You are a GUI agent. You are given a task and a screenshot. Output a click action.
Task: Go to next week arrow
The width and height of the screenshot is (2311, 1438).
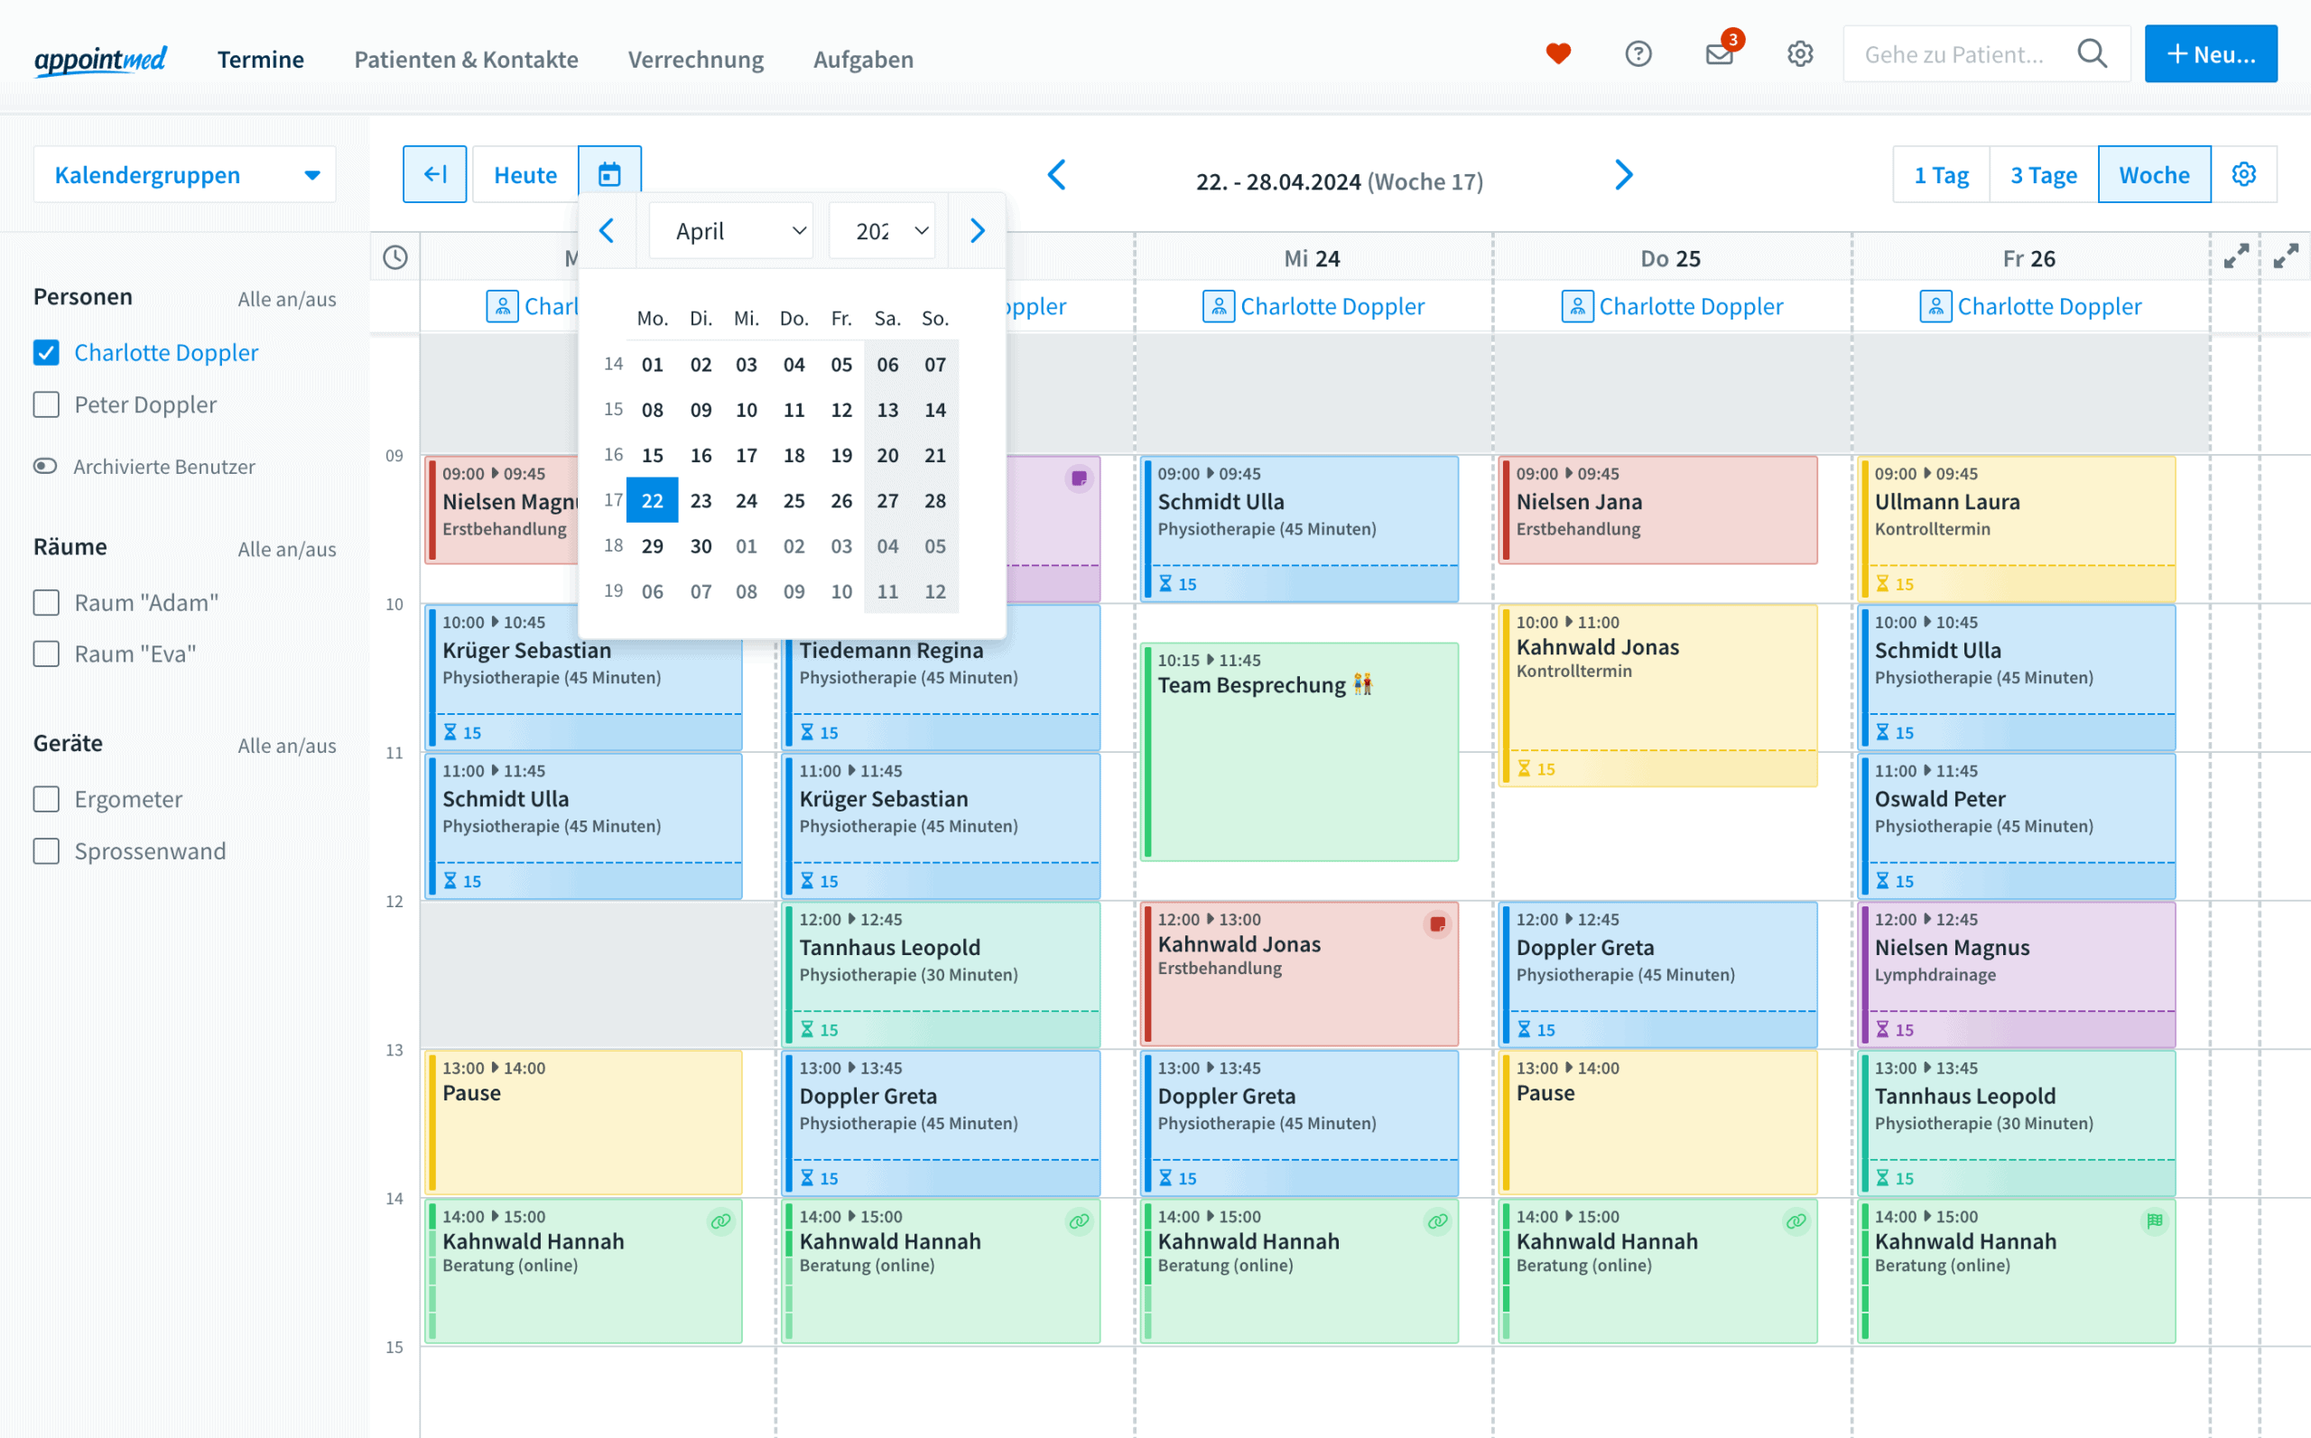pos(1623,174)
